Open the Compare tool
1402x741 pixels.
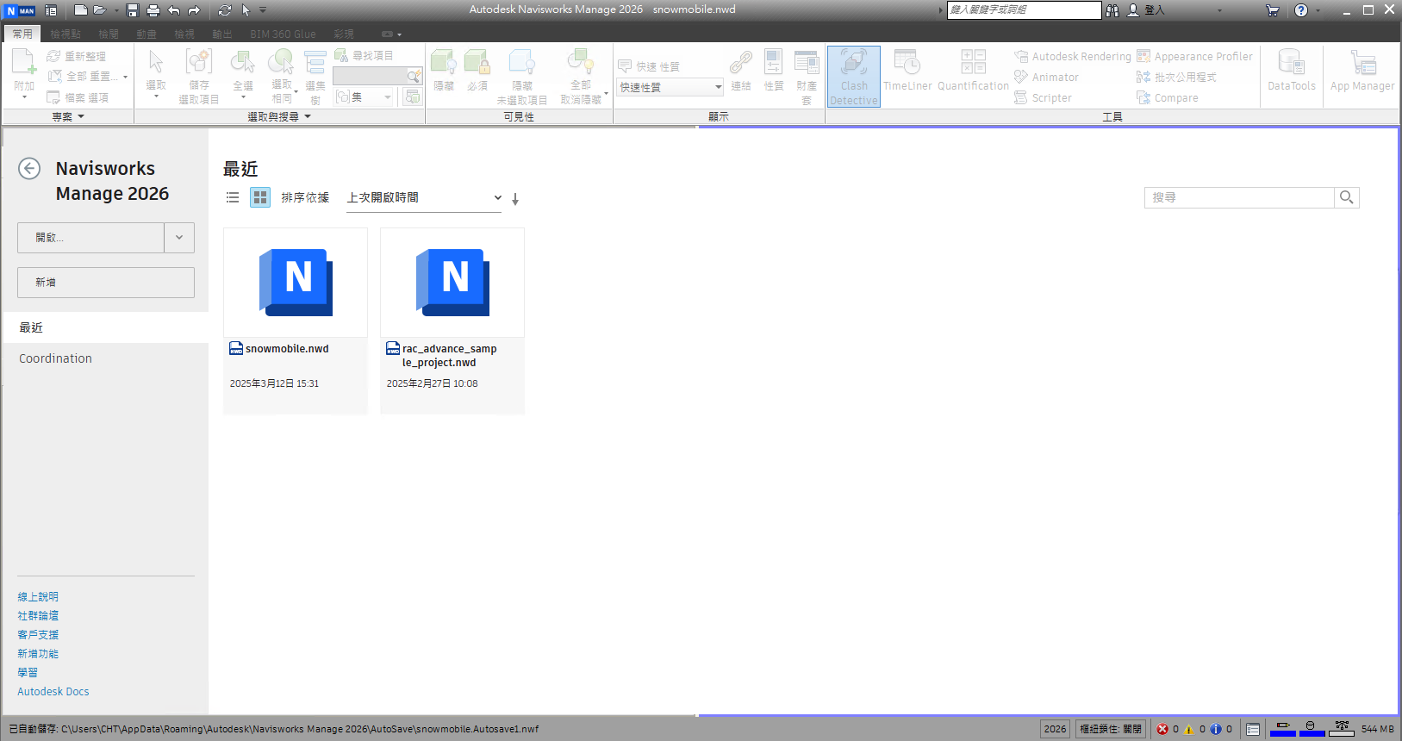pyautogui.click(x=1168, y=97)
